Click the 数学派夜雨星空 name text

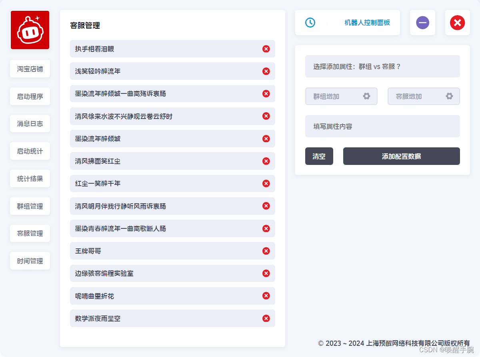pos(98,318)
